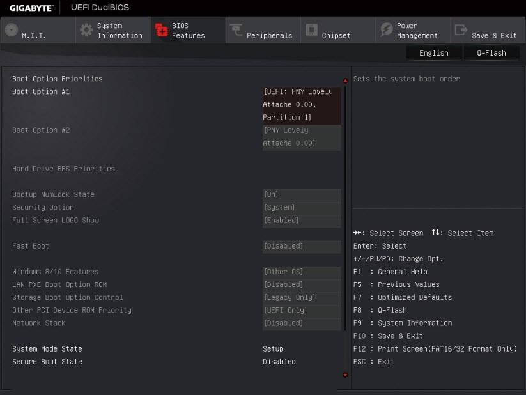Click the Chipset square icon
Screen dimensions: 526x395
coord(311,30)
